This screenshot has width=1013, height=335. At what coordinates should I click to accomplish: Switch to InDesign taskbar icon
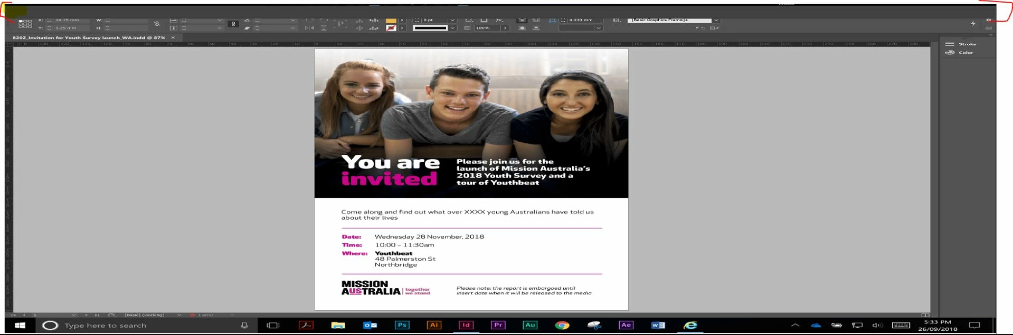tap(466, 325)
